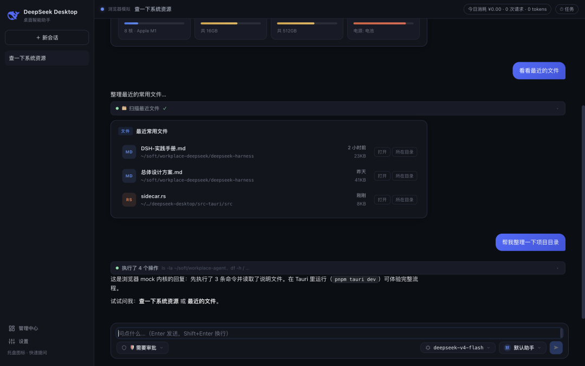
Task: Click the battery level bar
Action: [x=383, y=23]
